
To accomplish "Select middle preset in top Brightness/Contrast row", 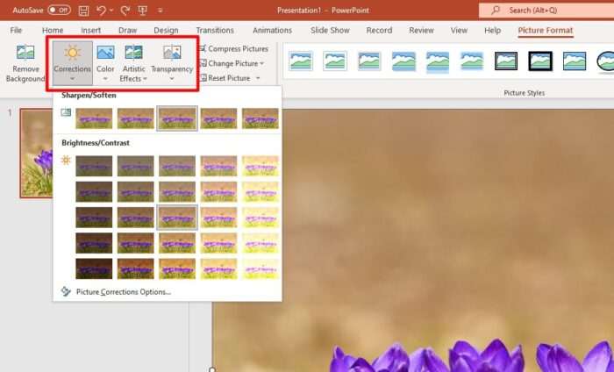I will [x=177, y=166].
